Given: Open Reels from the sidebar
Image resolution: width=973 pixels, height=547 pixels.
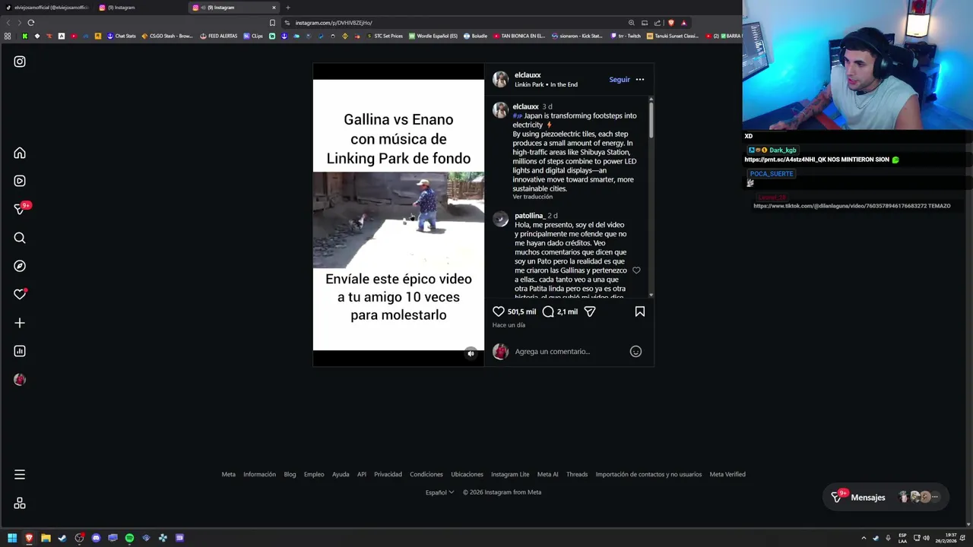Looking at the screenshot, I should coord(20,181).
